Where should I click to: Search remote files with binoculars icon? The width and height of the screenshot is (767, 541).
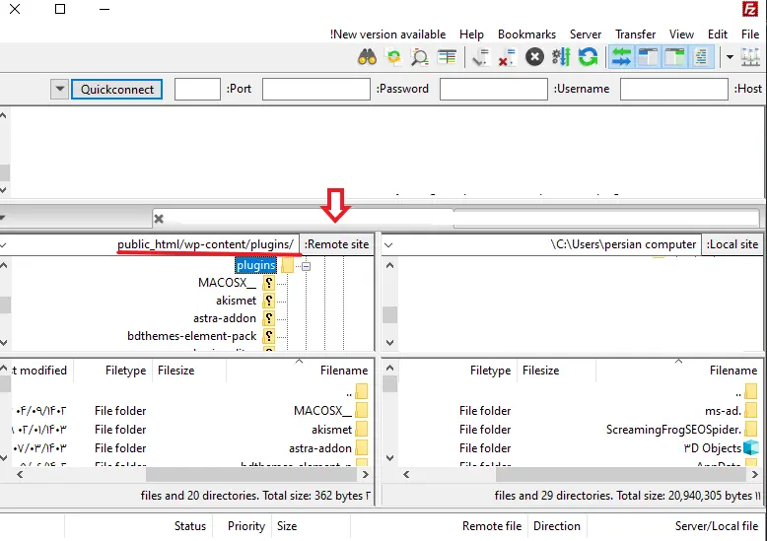(x=367, y=57)
